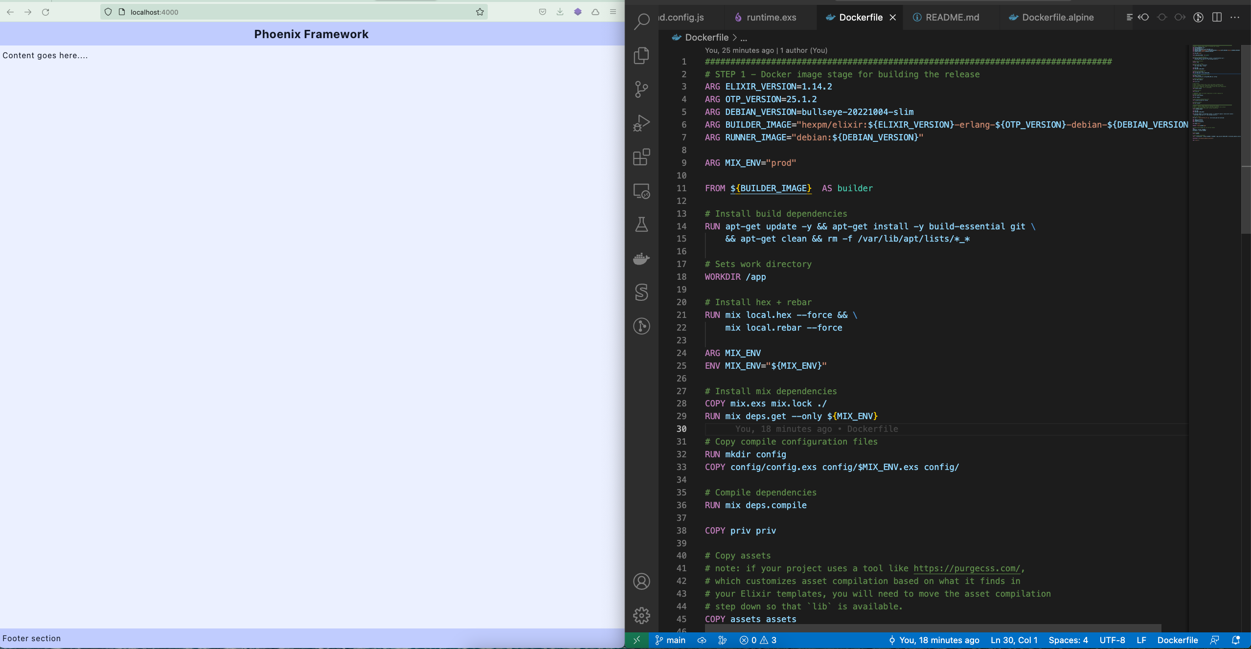Click the remote window indicator in the status bar
The image size is (1251, 649).
637,640
